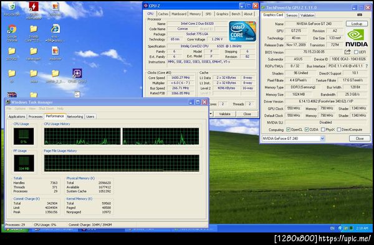Minimize the Windows Task Manager window

pos(191,102)
